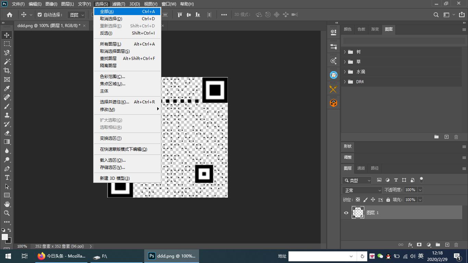Switch to the 通道 tab

click(x=361, y=168)
